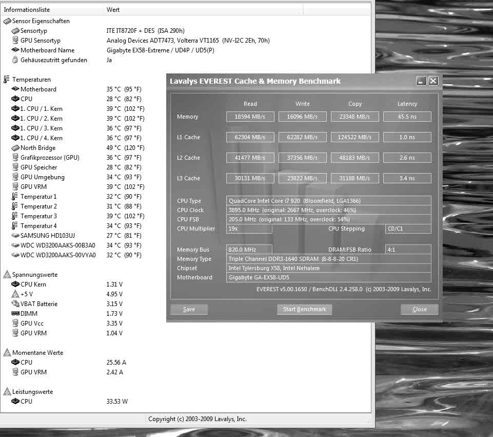Click the Sensor Eigenschaften section icon
493x437 pixels.
[x=7, y=21]
